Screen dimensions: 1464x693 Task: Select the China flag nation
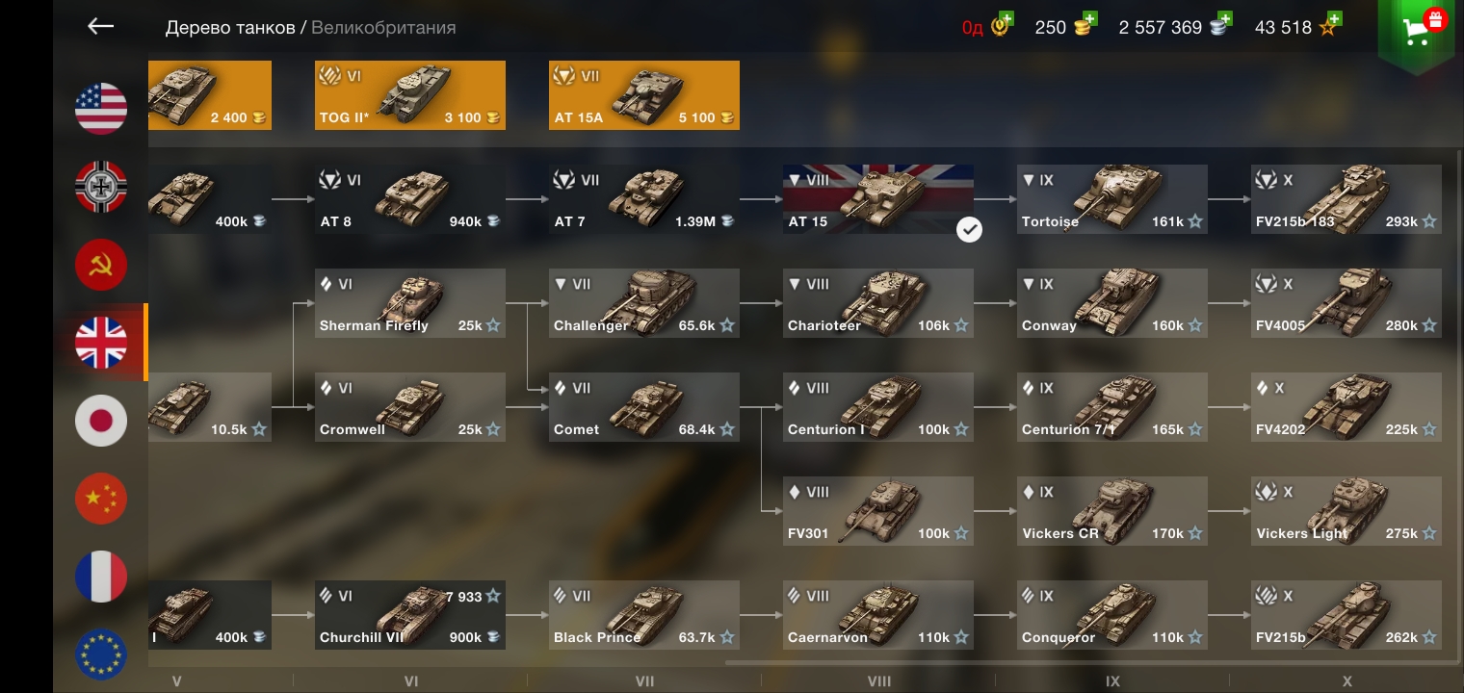[101, 499]
